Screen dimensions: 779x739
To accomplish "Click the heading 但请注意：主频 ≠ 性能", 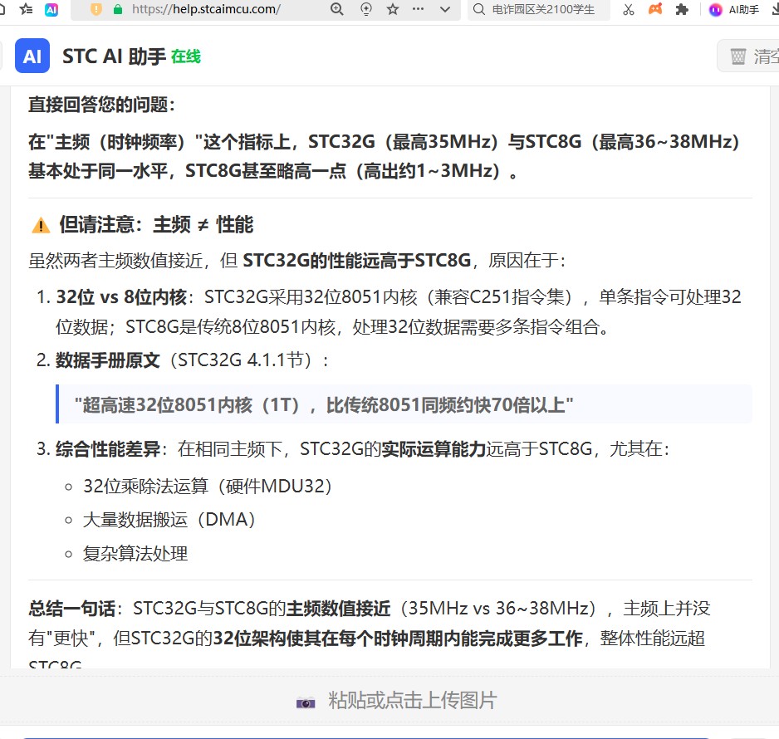I will point(156,224).
